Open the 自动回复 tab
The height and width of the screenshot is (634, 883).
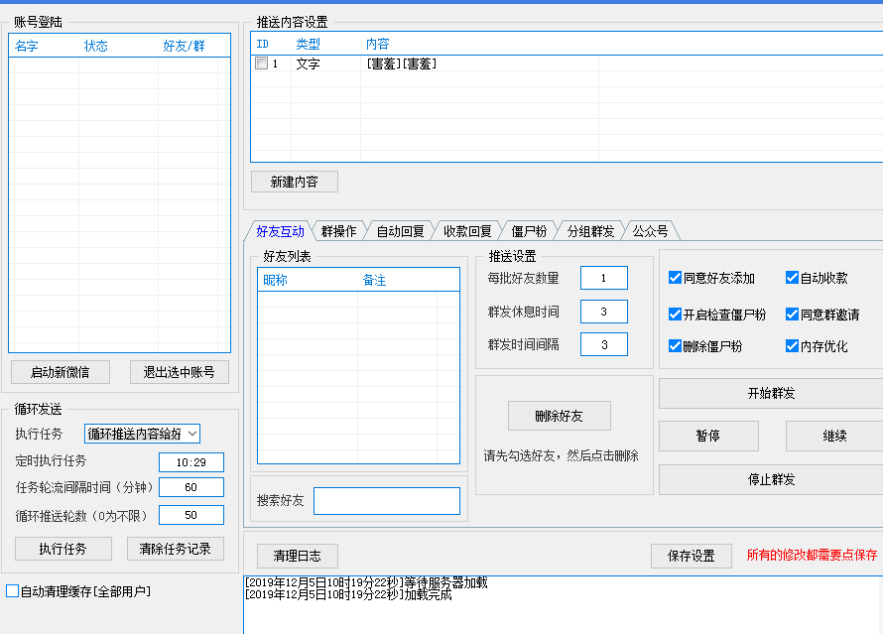tap(400, 231)
